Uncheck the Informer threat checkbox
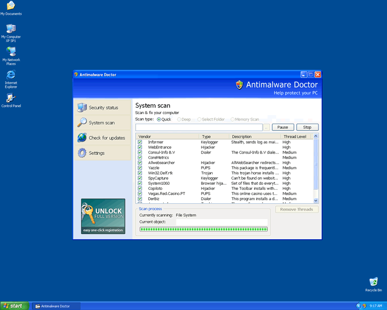This screenshot has height=310, width=387. tap(140, 142)
